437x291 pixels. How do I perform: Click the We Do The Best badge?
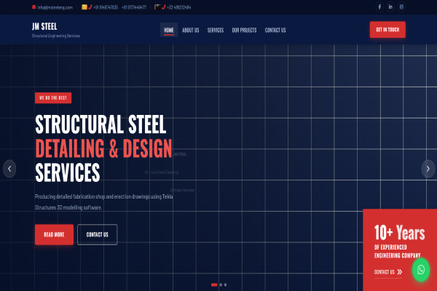click(53, 98)
